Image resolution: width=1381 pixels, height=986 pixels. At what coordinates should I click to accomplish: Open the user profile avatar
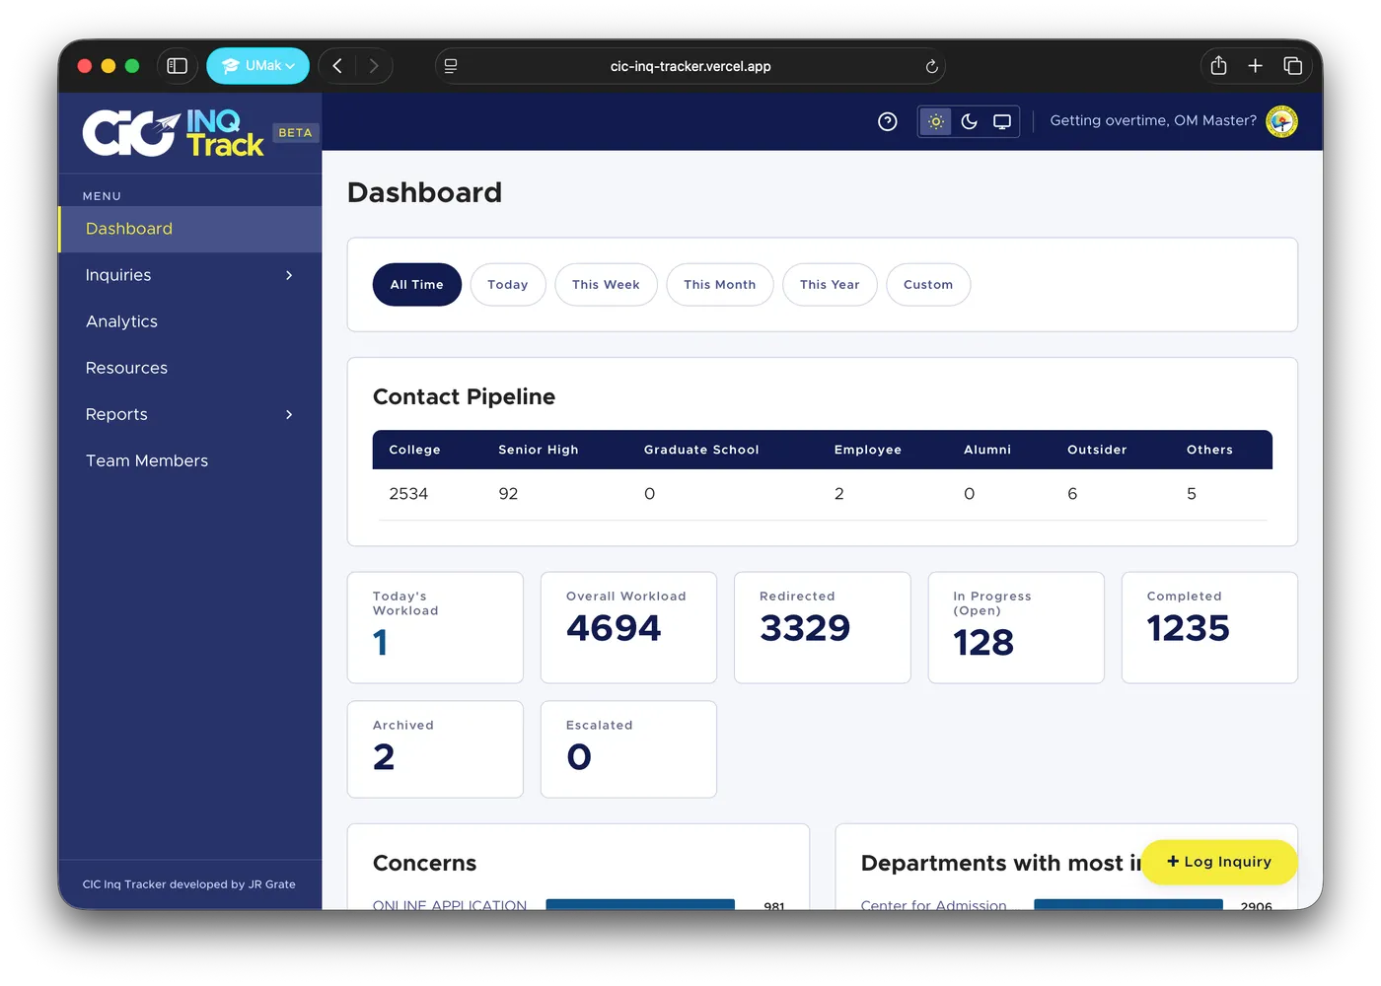coord(1281,121)
